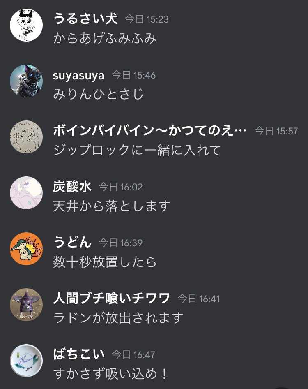This screenshot has width=308, height=389.
Task: Select the message みりんひとさじ
Action: [99, 94]
